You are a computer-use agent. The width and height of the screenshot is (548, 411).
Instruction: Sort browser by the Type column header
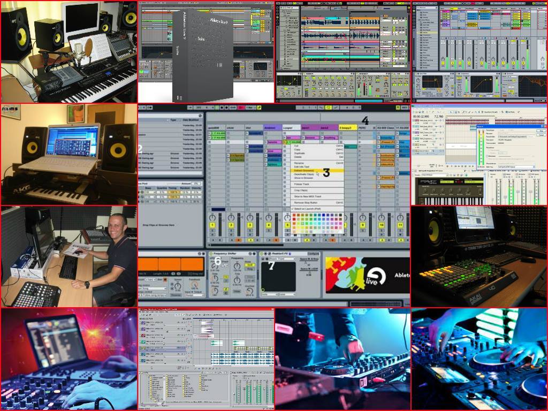tap(173, 120)
